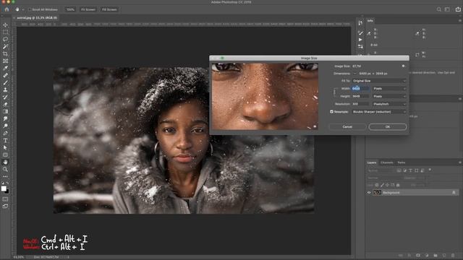Select the Frame tool
Viewport: 463px width, 260px height.
pos(5,61)
